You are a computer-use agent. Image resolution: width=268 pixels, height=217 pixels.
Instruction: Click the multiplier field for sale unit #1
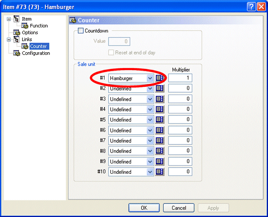pos(180,78)
